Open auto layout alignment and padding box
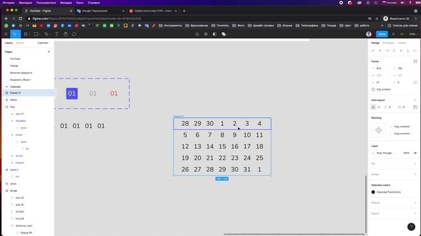The height and width of the screenshot is (236, 421). [x=415, y=107]
